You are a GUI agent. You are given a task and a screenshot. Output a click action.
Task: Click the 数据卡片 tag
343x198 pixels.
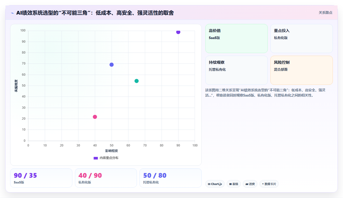[x=269, y=184]
